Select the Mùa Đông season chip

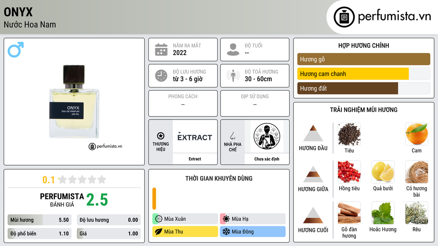click(253, 231)
